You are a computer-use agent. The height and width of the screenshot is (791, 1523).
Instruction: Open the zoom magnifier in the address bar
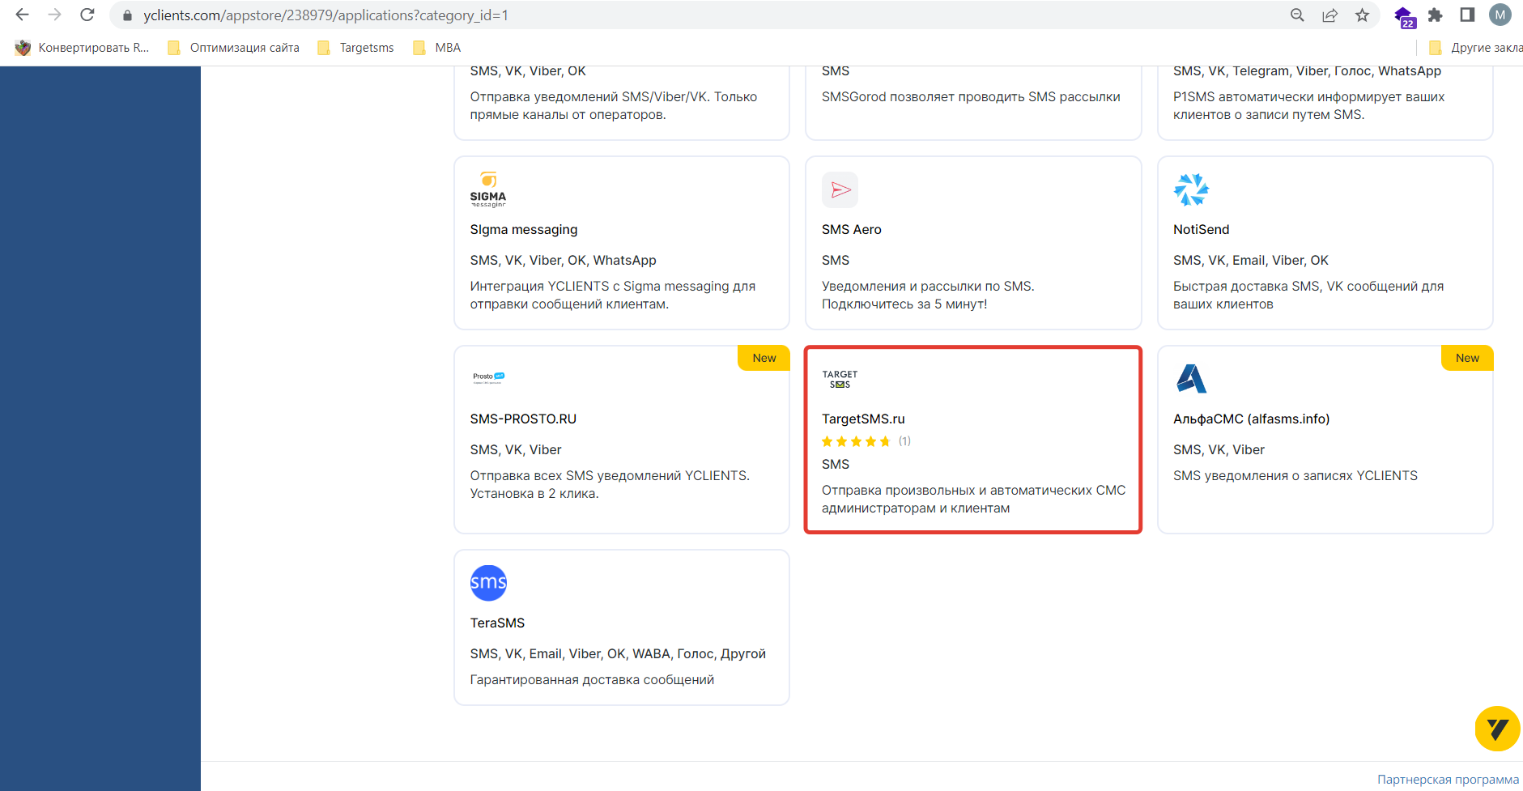point(1297,15)
